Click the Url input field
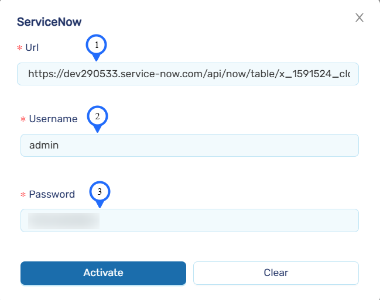The height and width of the screenshot is (300, 380). tap(188, 74)
